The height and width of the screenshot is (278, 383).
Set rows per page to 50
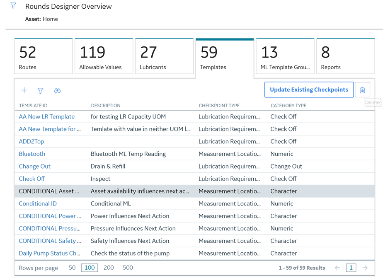(x=72, y=268)
